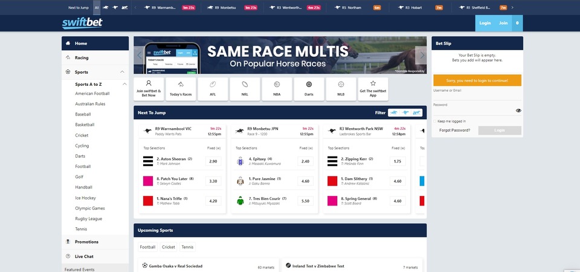Click the orange login-to-continue banner
Image resolution: width=580 pixels, height=272 pixels.
coord(477,80)
